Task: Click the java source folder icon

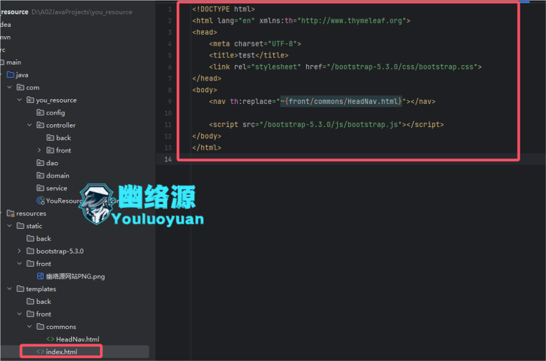Action: click(x=11, y=75)
